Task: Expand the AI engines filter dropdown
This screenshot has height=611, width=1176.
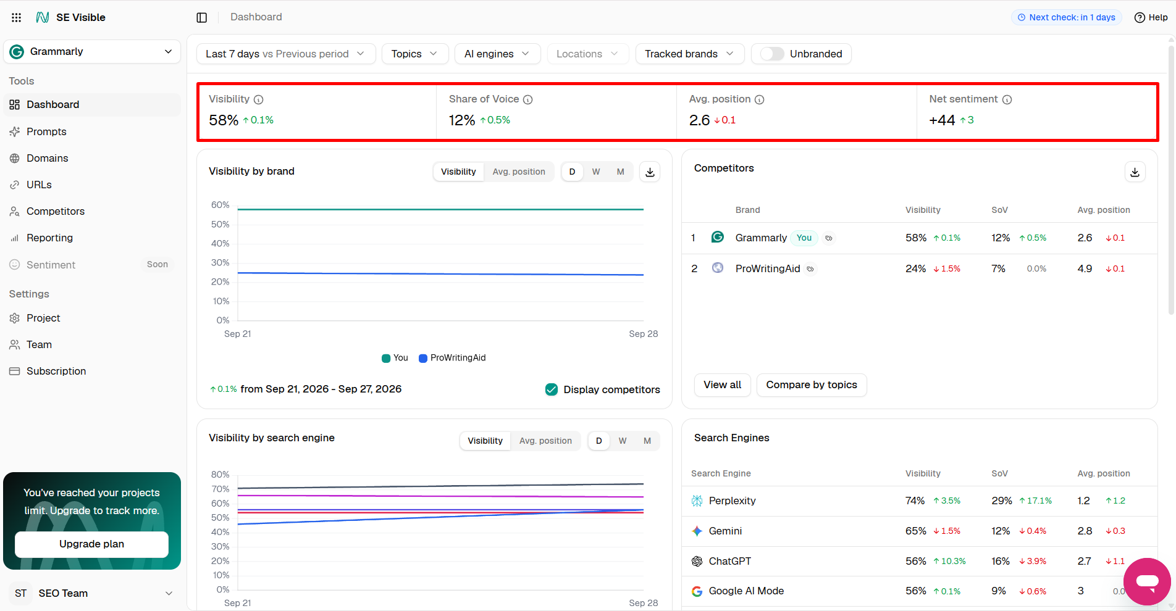Action: (498, 54)
